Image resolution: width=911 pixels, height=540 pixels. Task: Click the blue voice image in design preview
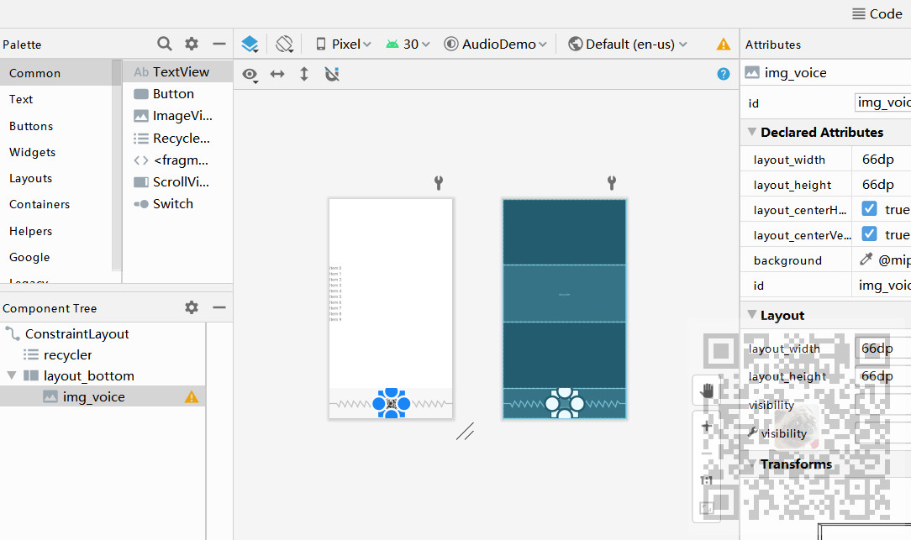click(x=392, y=403)
